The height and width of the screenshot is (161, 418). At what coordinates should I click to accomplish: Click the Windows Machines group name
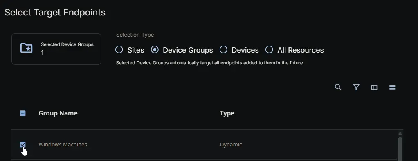coord(63,145)
